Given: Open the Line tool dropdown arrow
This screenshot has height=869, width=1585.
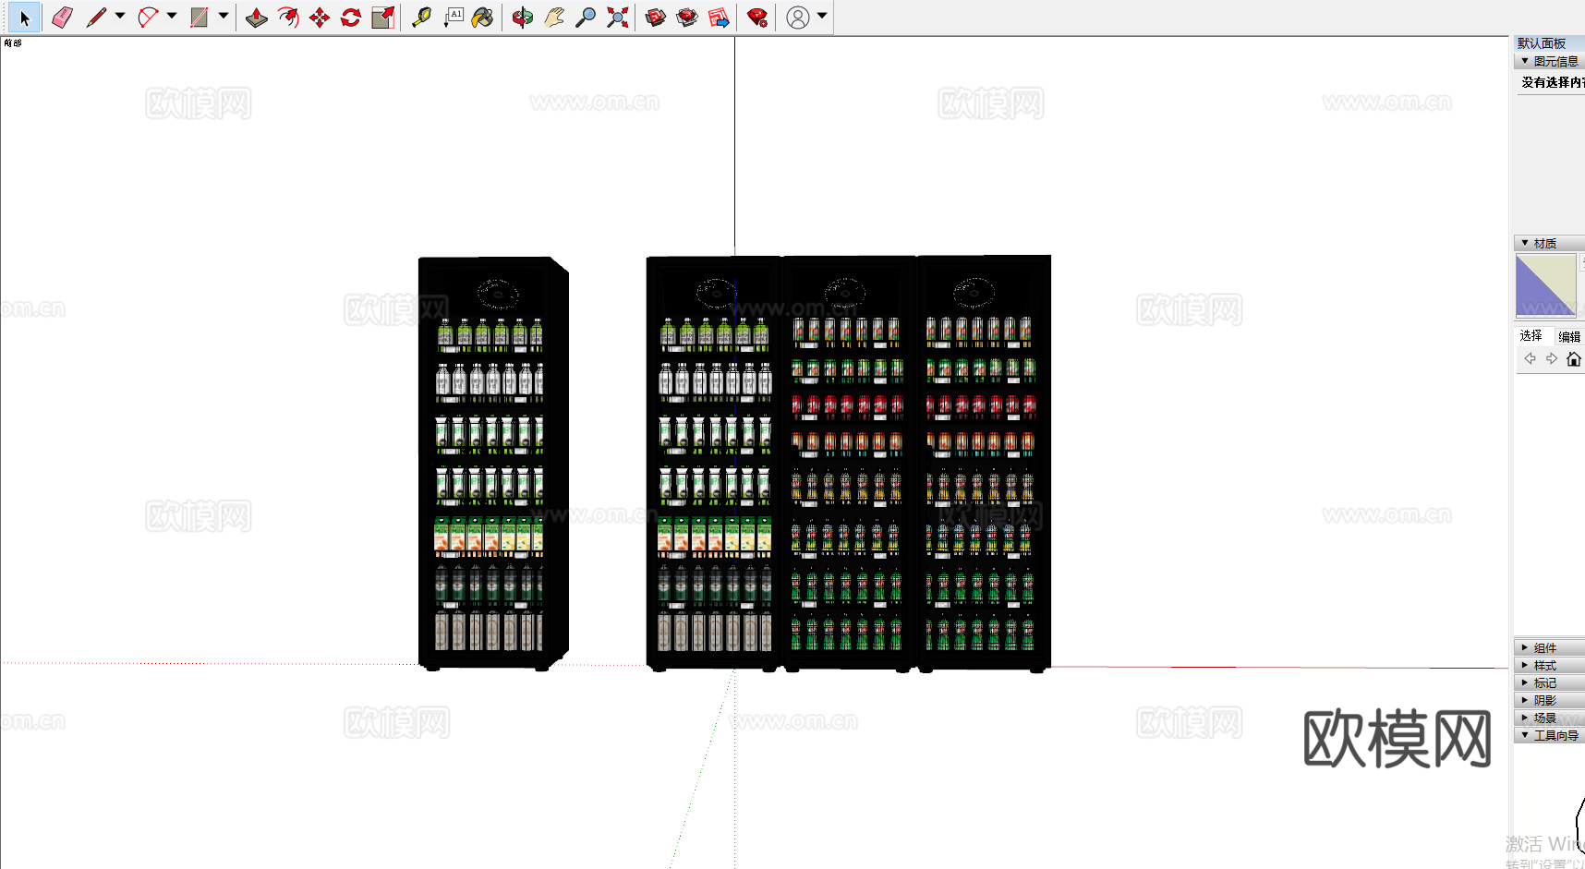Looking at the screenshot, I should click(120, 16).
